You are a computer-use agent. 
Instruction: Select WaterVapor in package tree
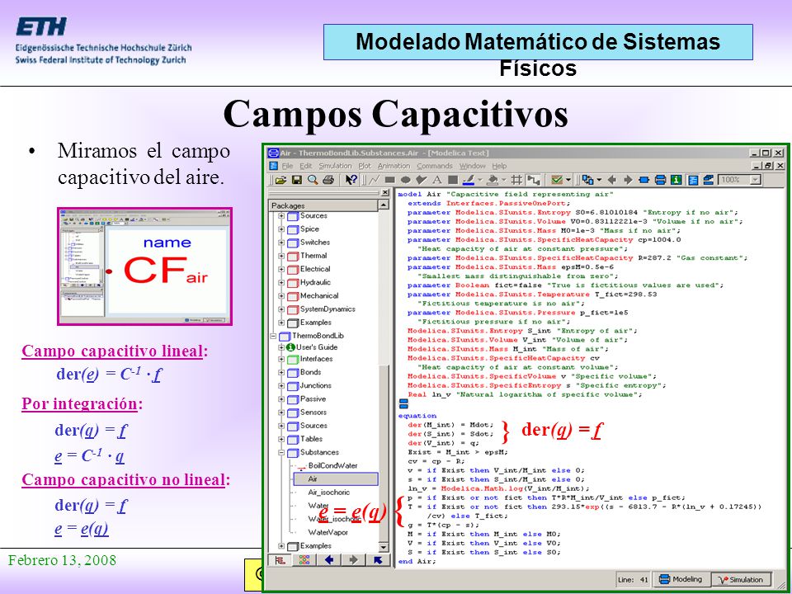click(329, 532)
